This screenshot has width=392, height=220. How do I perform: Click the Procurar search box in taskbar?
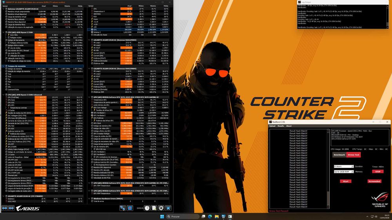pyautogui.click(x=183, y=216)
